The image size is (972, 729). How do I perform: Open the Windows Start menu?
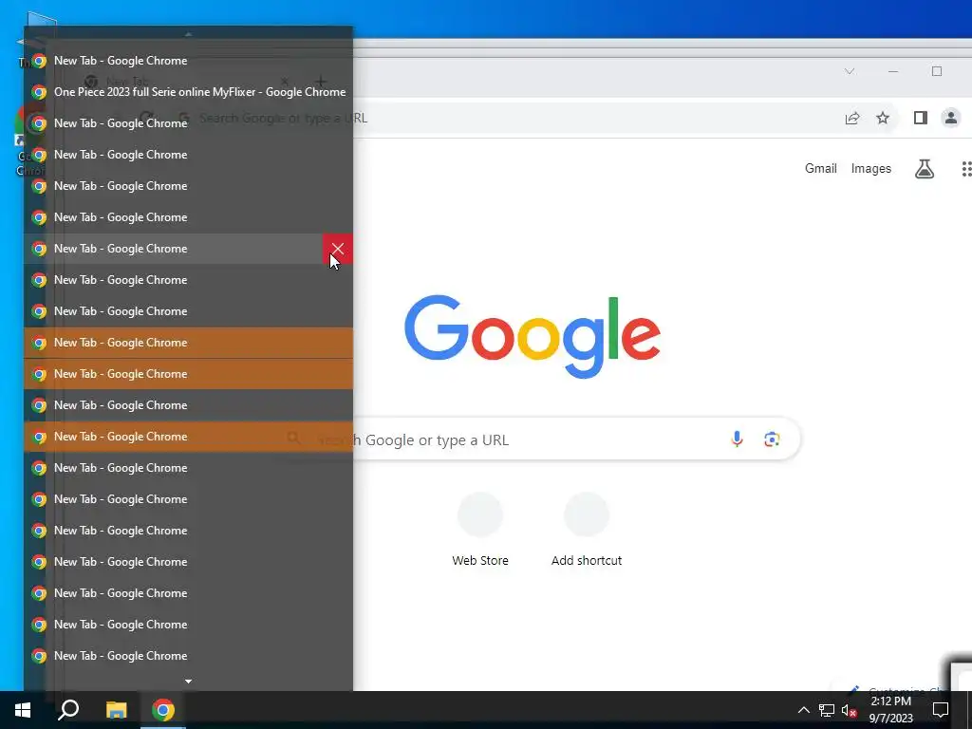click(23, 710)
